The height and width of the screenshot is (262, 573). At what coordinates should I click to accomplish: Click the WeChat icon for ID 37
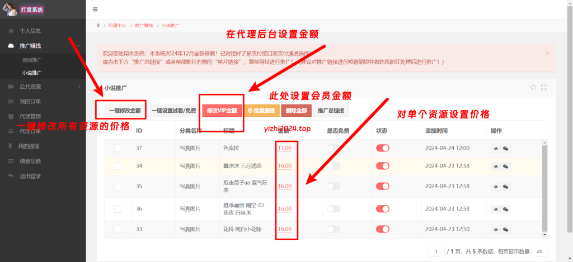pyautogui.click(x=505, y=149)
